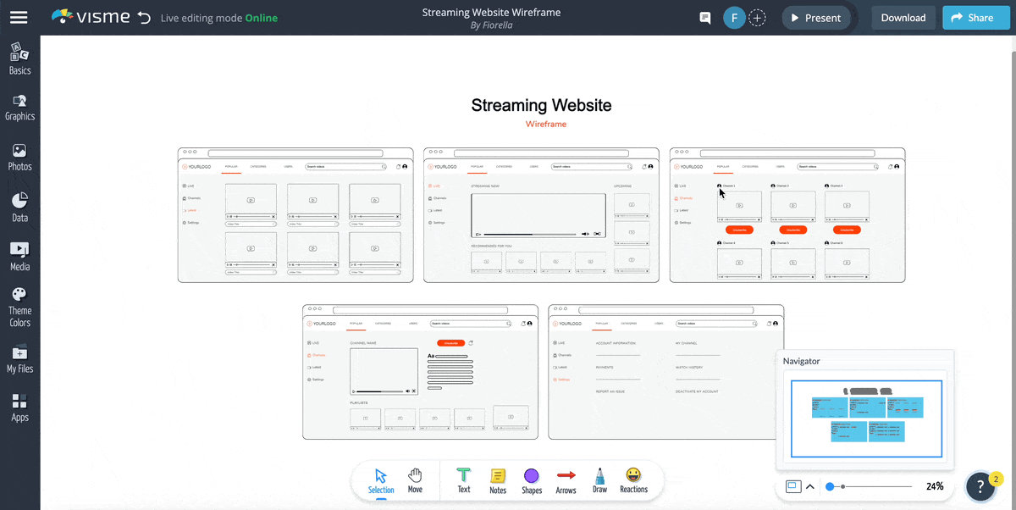Activate the Text tool

(x=463, y=480)
